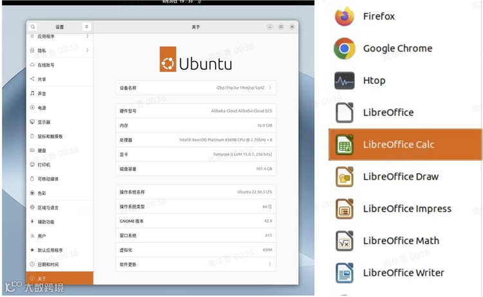The width and height of the screenshot is (483, 297).
Task: Click the monitor icon beside 显示器
Action: click(32, 122)
